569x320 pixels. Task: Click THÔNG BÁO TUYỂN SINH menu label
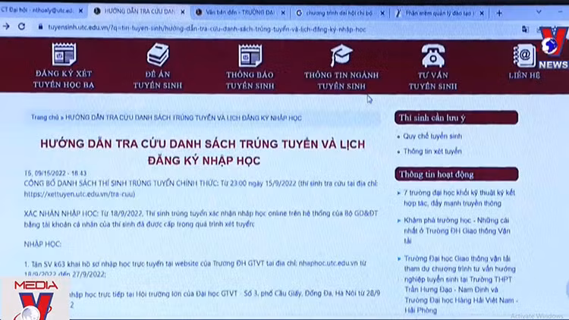250,80
